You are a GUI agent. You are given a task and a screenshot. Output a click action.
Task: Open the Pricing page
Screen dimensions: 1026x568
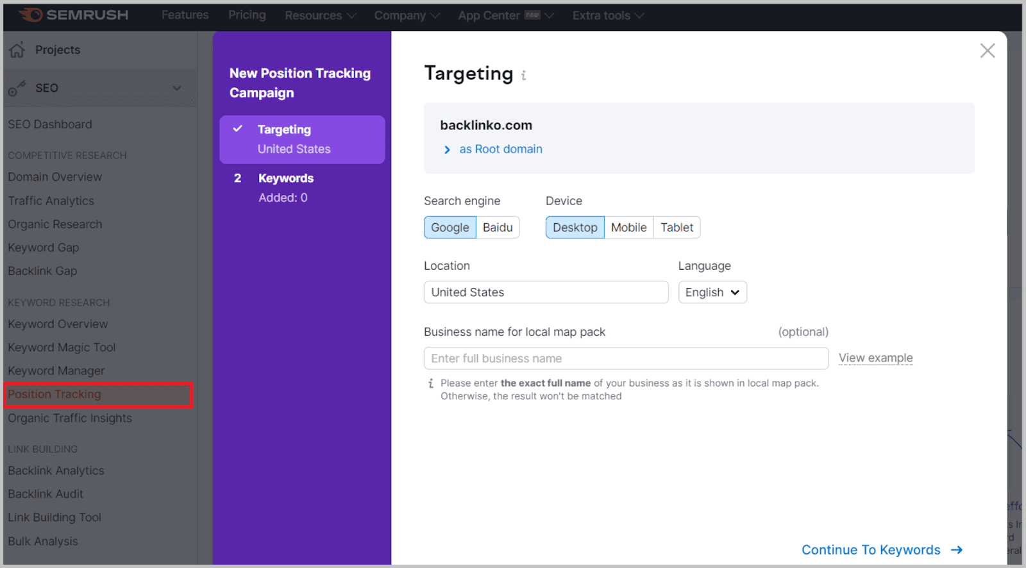(247, 15)
